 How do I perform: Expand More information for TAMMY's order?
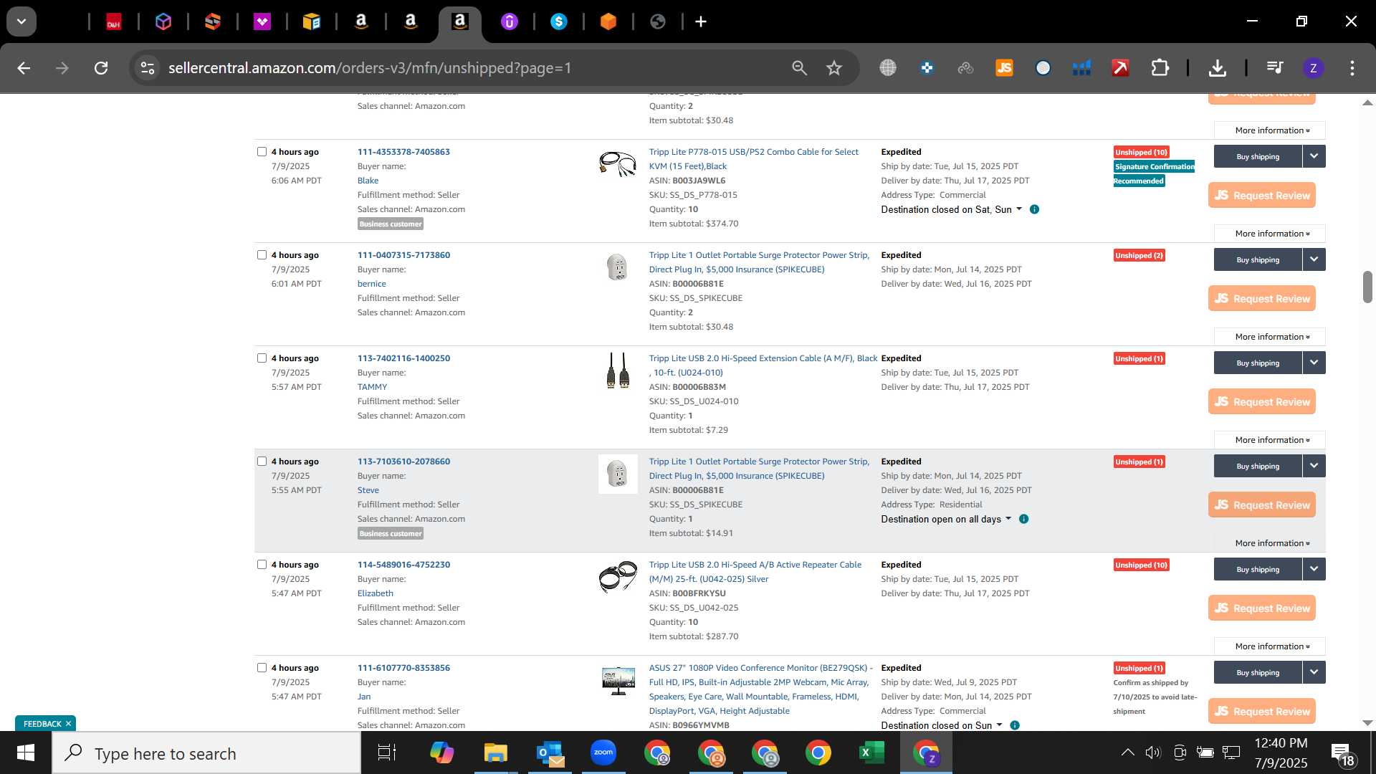click(x=1269, y=440)
